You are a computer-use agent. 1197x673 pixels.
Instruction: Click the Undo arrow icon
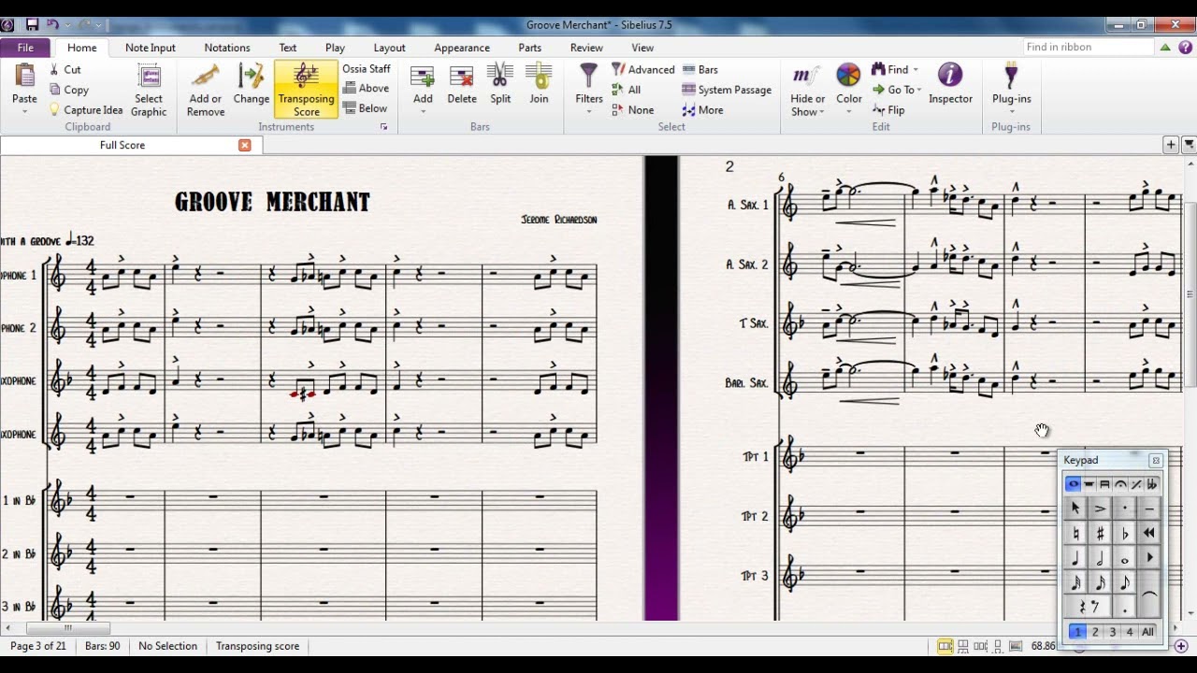52,24
